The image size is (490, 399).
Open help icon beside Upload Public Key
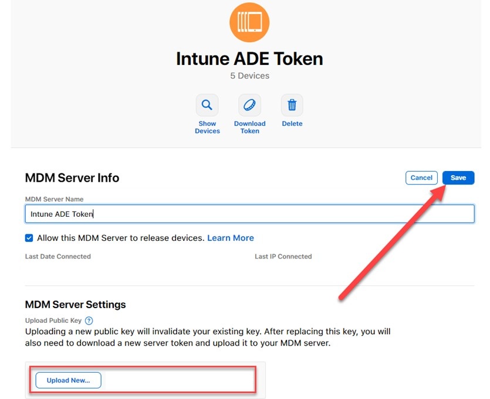(89, 320)
